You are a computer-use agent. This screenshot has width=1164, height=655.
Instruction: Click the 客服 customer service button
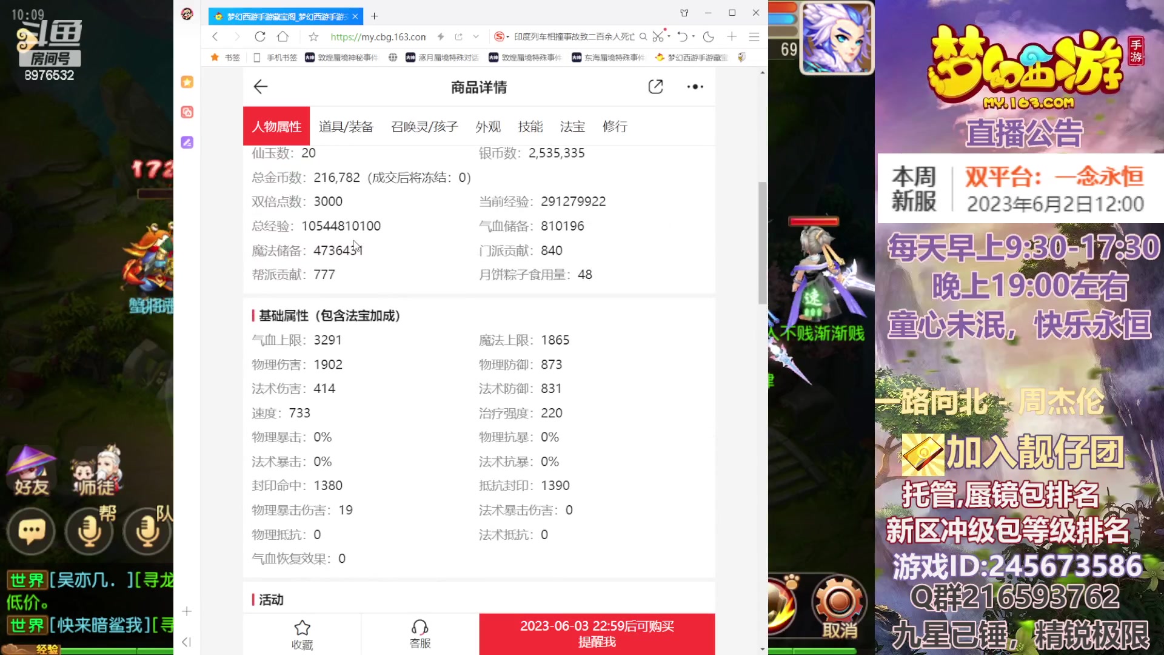[x=420, y=634]
